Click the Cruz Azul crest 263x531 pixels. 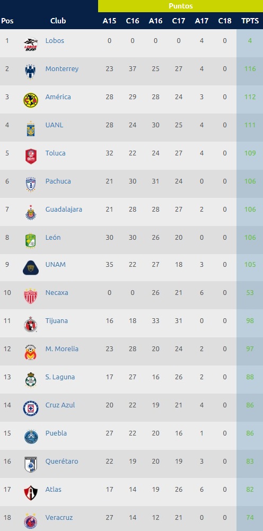pyautogui.click(x=30, y=408)
